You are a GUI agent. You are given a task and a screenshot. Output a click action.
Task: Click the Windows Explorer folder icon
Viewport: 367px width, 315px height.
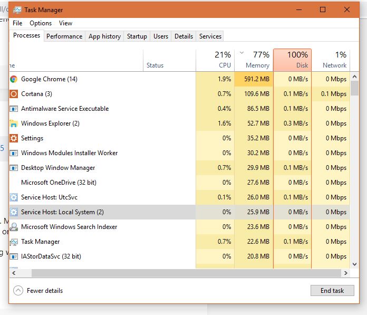point(14,123)
